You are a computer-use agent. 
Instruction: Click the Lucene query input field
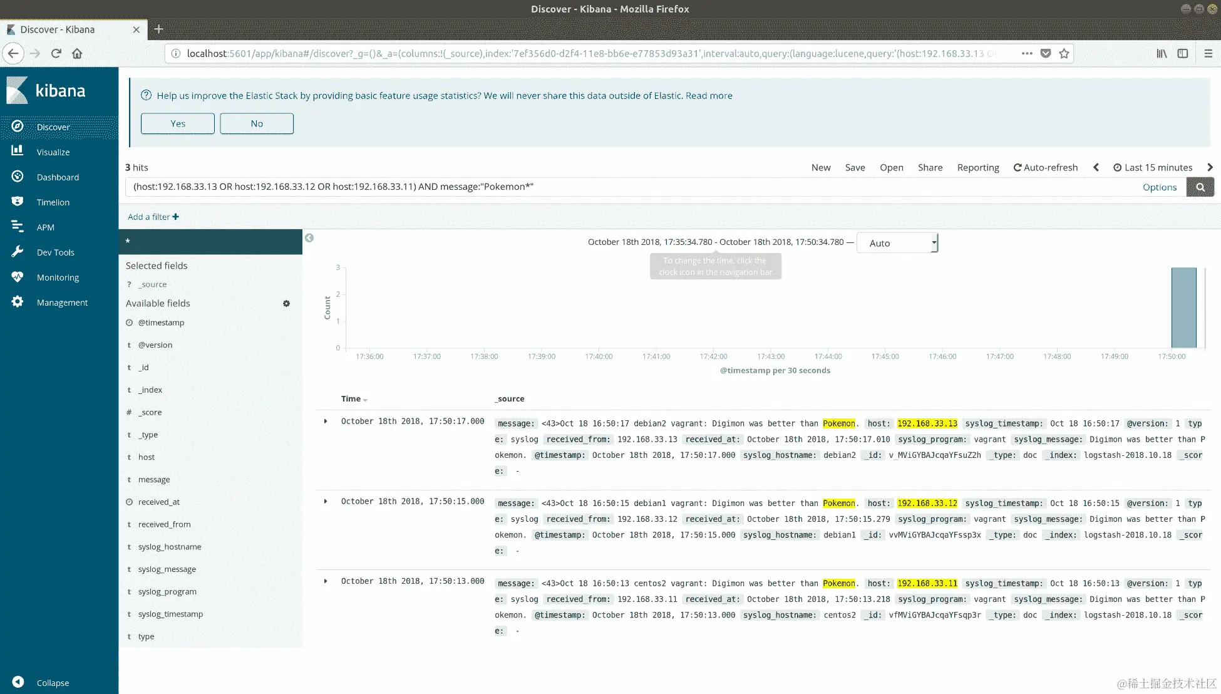click(626, 187)
